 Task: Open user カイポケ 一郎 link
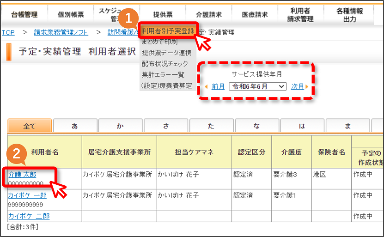[x=27, y=195]
